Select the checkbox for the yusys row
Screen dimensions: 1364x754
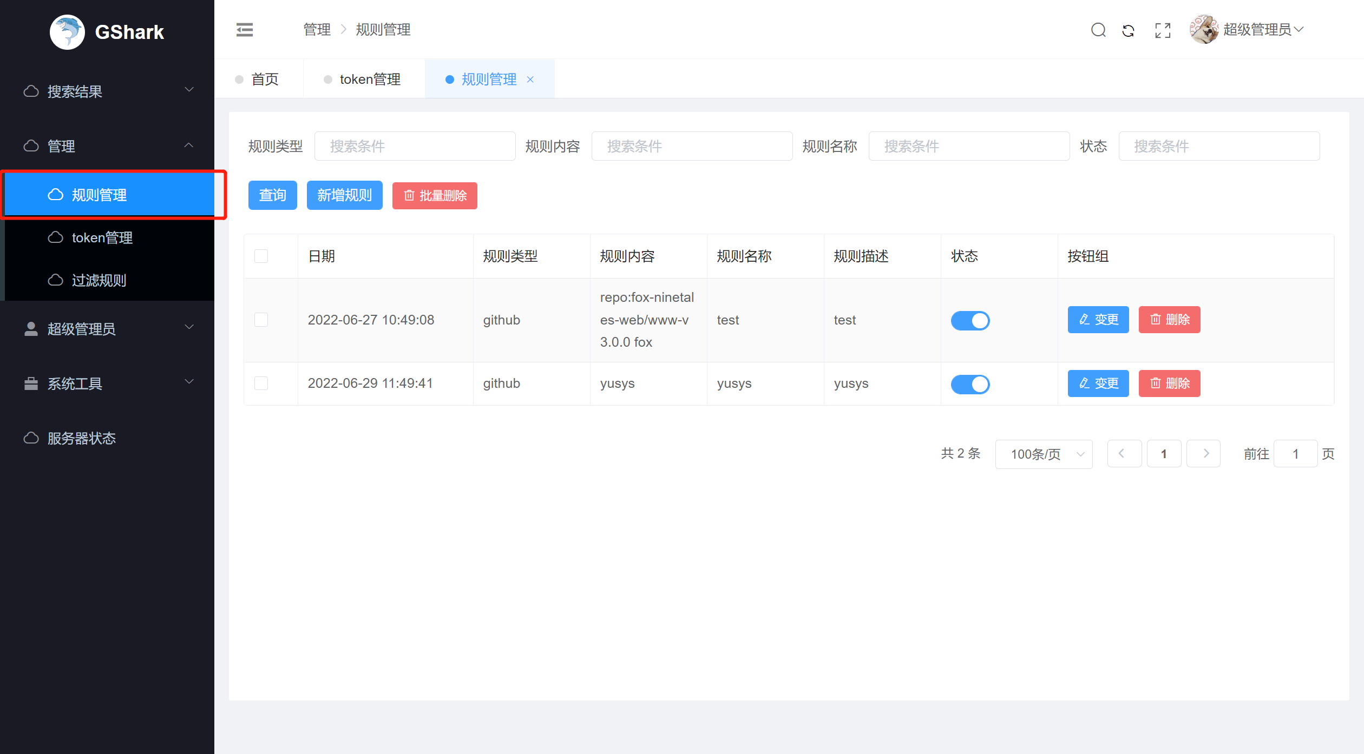pyautogui.click(x=261, y=383)
